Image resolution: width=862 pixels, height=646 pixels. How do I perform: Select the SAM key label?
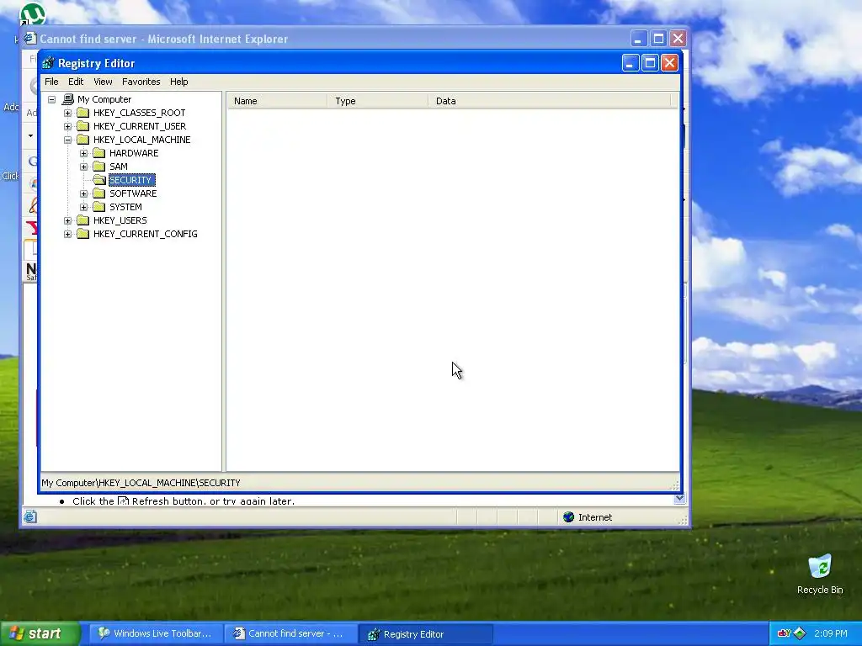118,167
